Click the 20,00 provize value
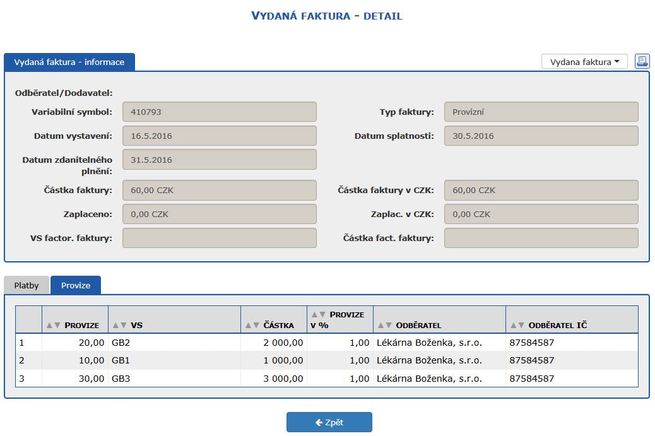Screen dimensions: 655x436 click(91, 343)
